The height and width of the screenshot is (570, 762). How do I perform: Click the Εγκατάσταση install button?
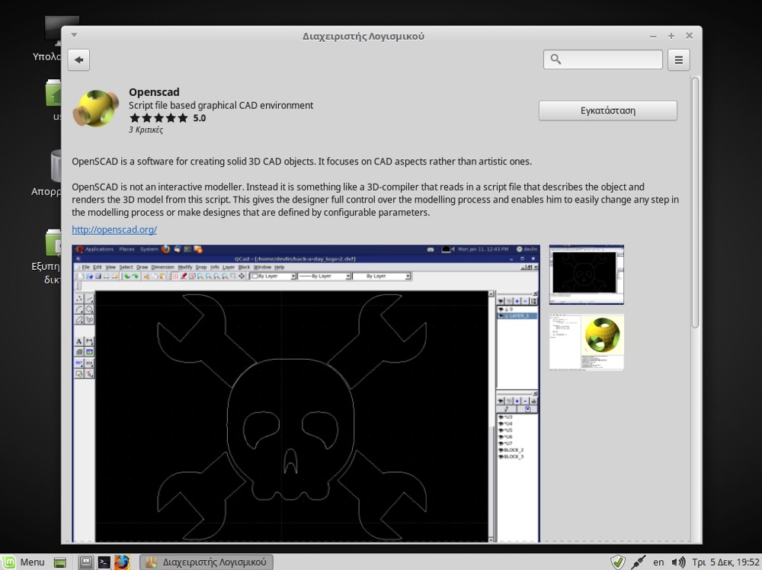(x=608, y=110)
